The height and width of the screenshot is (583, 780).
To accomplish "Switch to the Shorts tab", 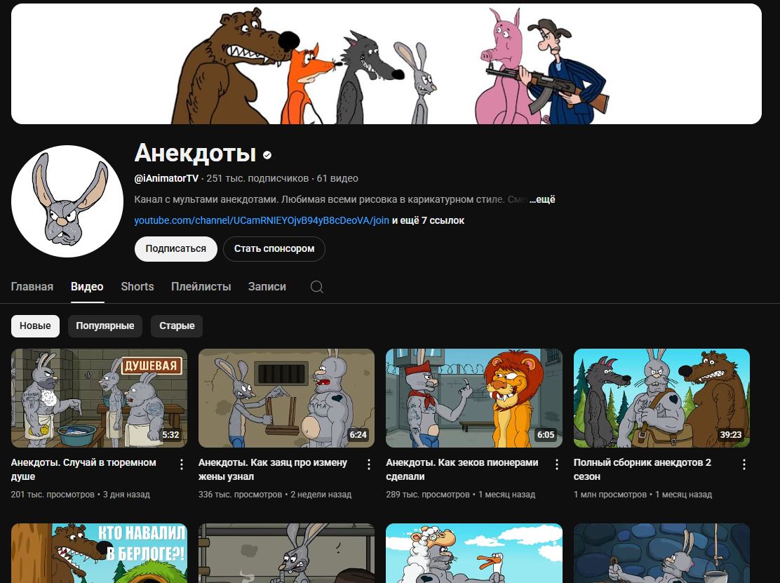I will 137,286.
